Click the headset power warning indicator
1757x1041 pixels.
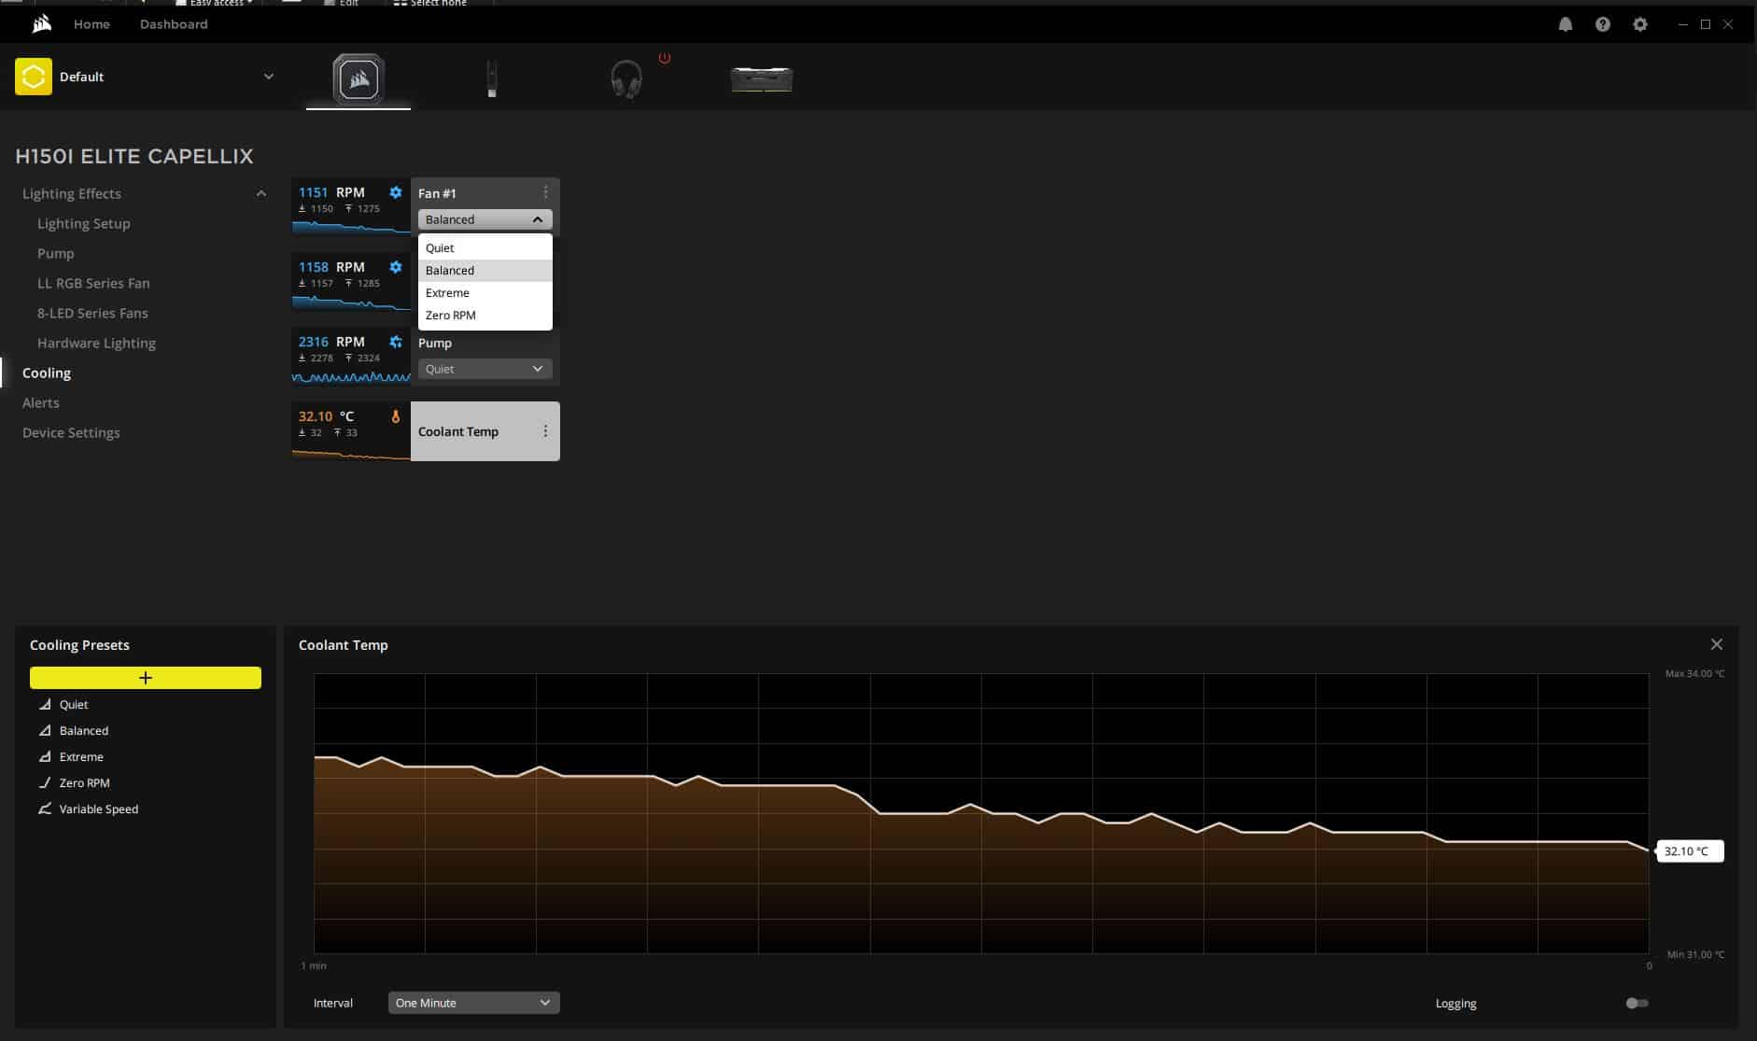pos(665,58)
